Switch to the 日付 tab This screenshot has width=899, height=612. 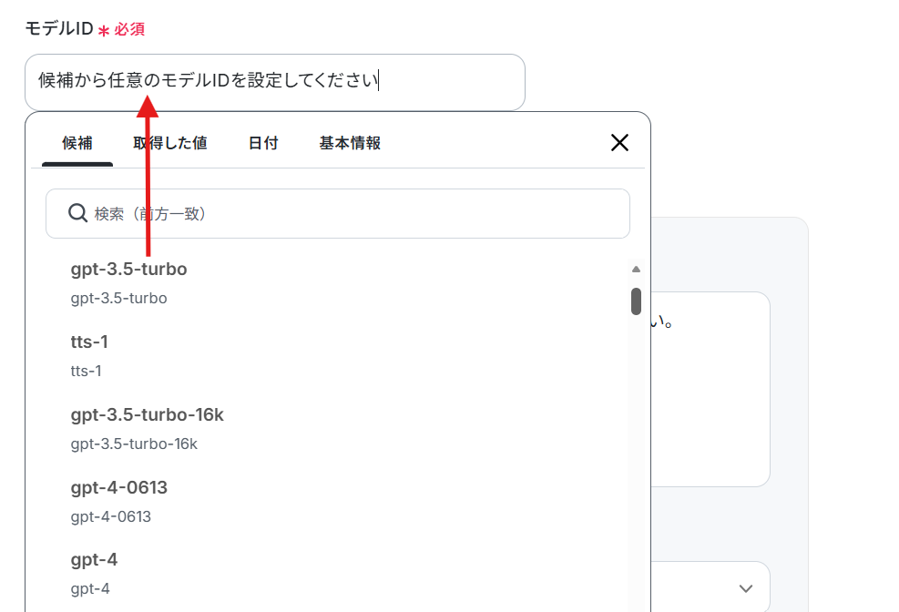(x=263, y=143)
